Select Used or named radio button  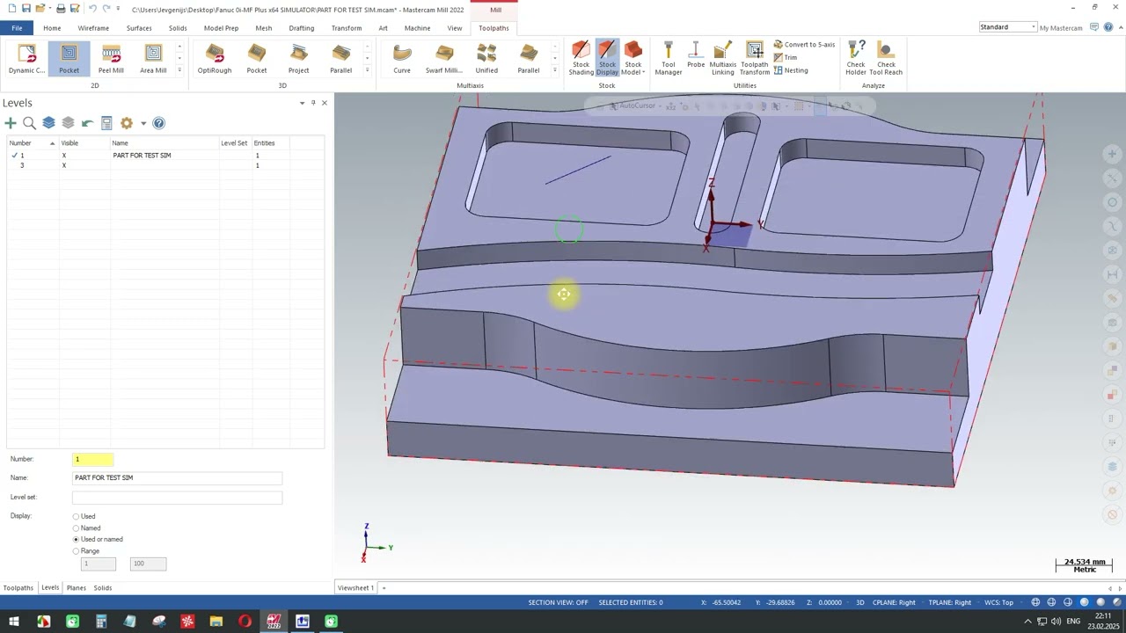tap(76, 540)
